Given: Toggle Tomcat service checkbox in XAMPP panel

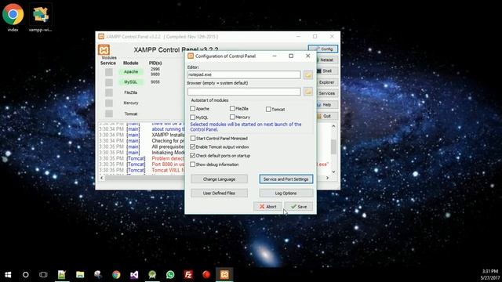Looking at the screenshot, I should click(x=109, y=114).
